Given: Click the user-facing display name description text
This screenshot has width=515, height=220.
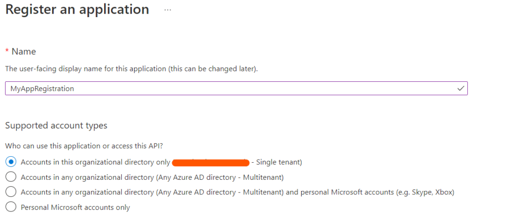Looking at the screenshot, I should (131, 69).
